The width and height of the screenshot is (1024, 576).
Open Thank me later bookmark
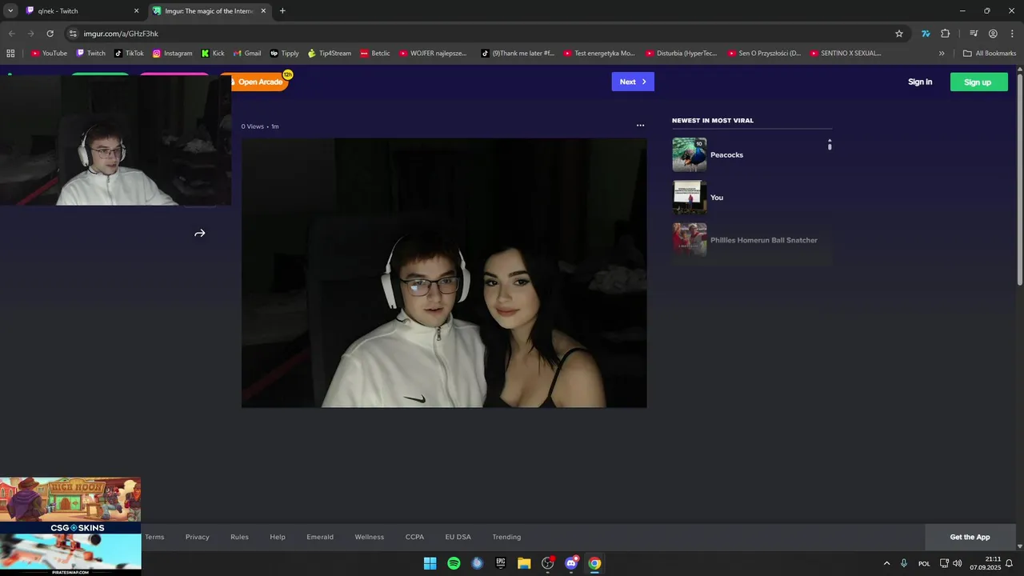coord(518,54)
